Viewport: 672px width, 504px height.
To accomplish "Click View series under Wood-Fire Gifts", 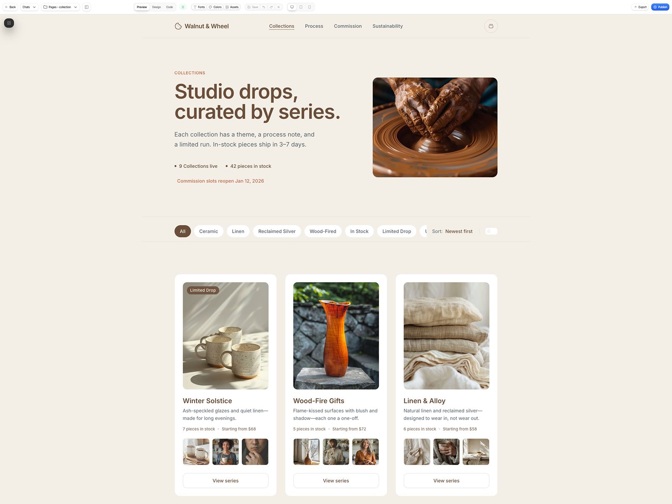I will tap(336, 480).
